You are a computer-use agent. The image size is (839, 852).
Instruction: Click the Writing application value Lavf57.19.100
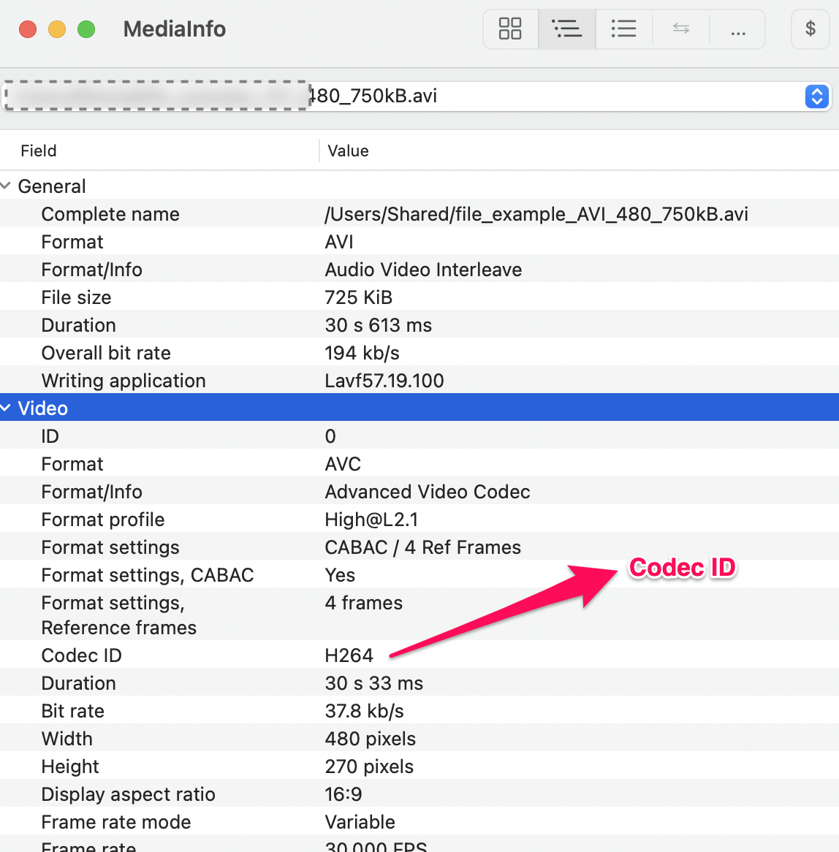(384, 381)
